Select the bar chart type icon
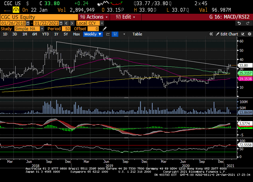The image size is (253, 182). [115, 34]
